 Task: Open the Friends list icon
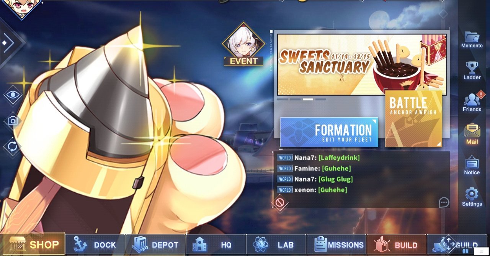pos(472,100)
